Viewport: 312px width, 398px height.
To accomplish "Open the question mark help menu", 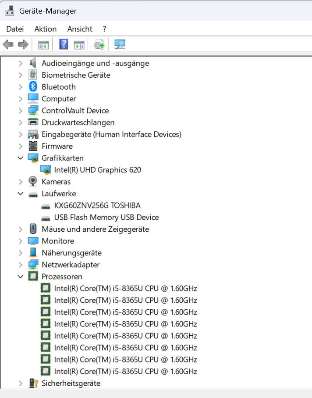I will click(x=105, y=29).
